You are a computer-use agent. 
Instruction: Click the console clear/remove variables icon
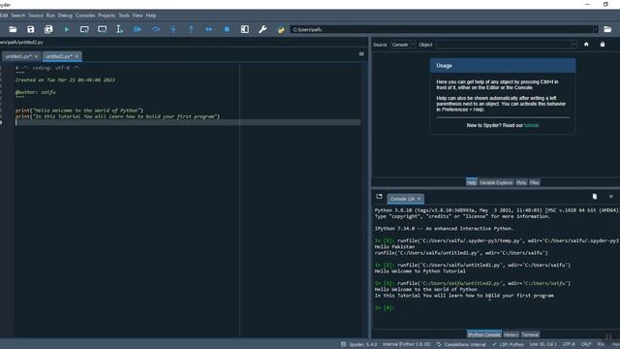594,197
